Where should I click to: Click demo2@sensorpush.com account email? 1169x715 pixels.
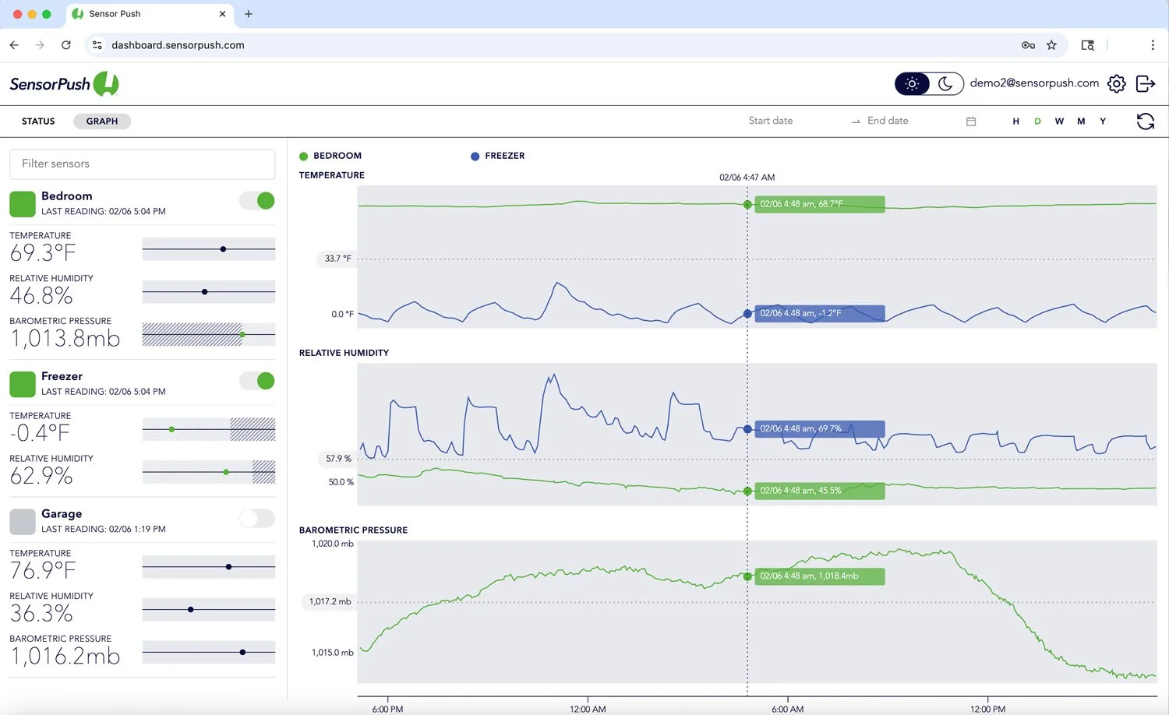click(1034, 83)
